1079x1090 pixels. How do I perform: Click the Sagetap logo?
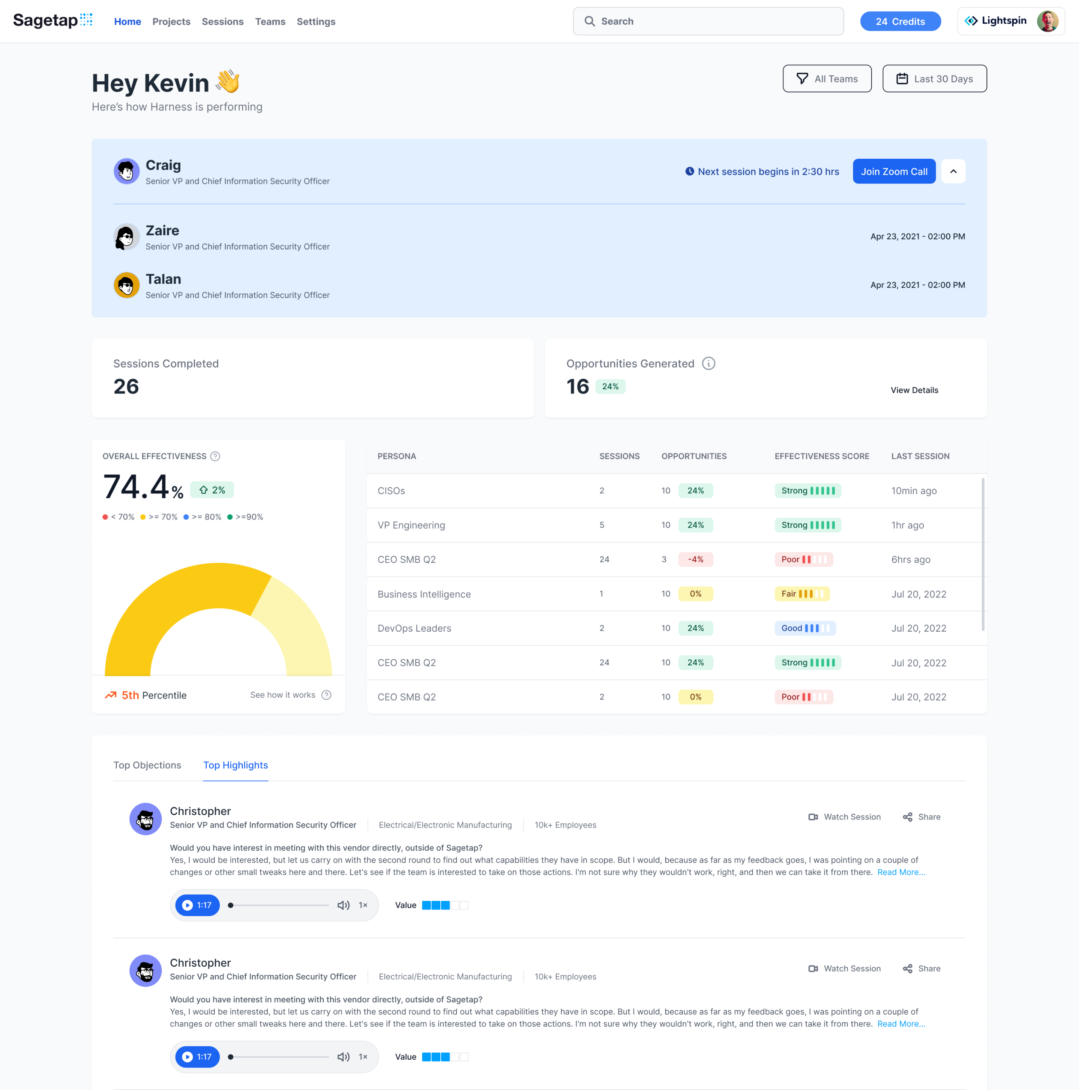(x=52, y=21)
